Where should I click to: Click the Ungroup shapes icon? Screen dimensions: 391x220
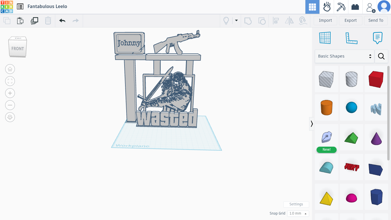[x=262, y=21]
